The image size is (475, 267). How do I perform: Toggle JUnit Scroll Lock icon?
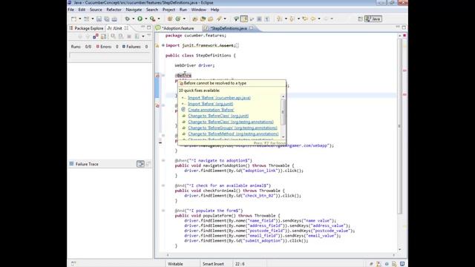pos(103,36)
